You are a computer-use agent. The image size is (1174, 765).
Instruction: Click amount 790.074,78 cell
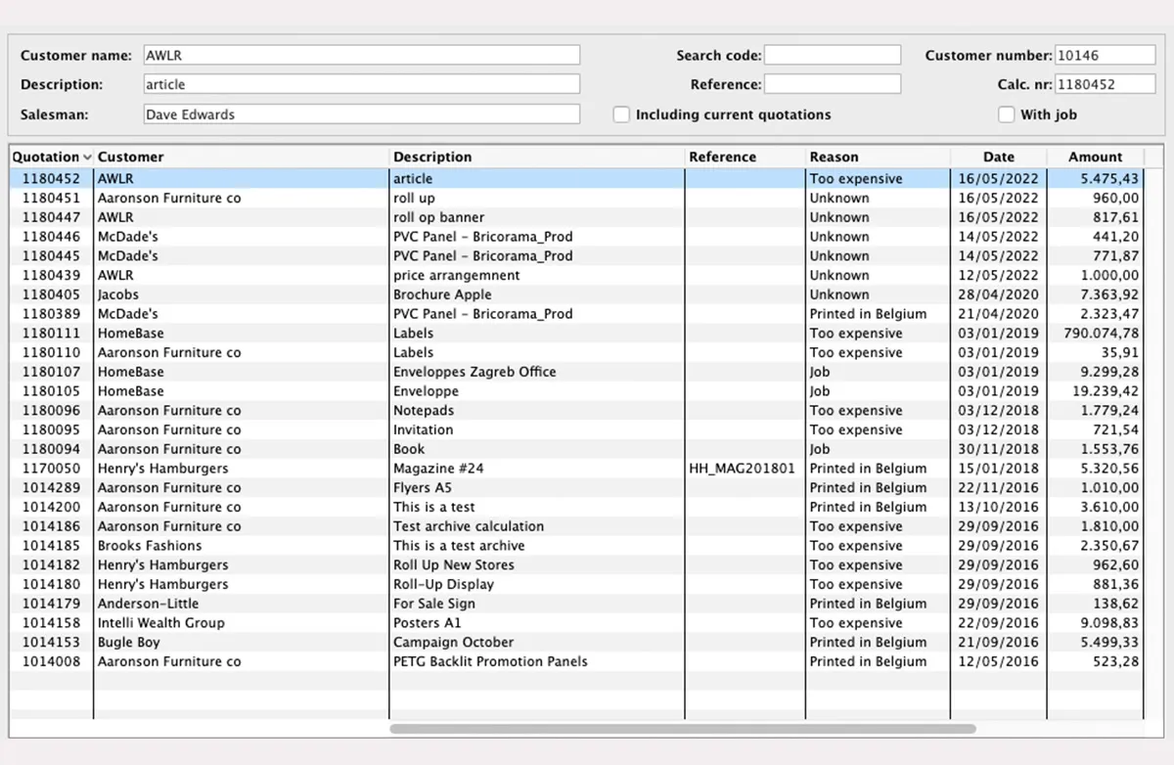1095,334
